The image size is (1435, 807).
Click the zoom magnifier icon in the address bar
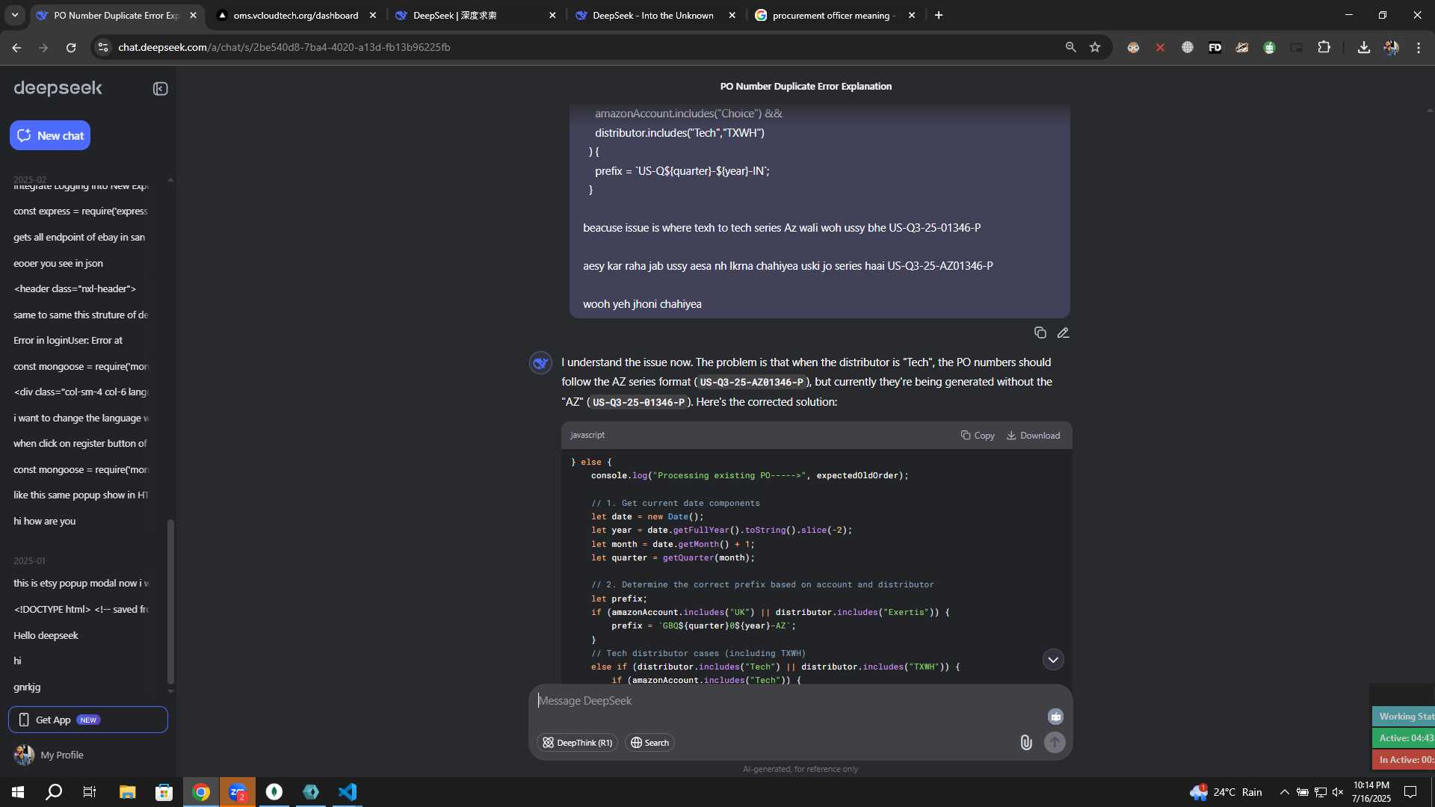[x=1070, y=47]
